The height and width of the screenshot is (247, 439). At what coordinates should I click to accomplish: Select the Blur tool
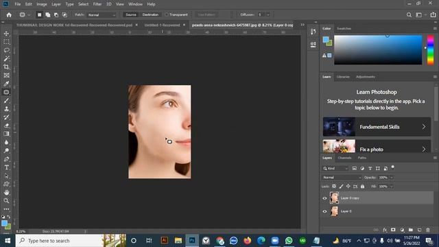click(x=6, y=142)
